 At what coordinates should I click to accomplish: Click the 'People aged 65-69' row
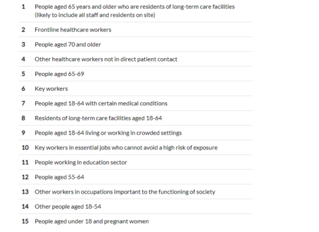click(58, 74)
